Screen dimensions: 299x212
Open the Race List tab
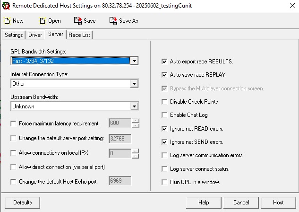tap(79, 35)
